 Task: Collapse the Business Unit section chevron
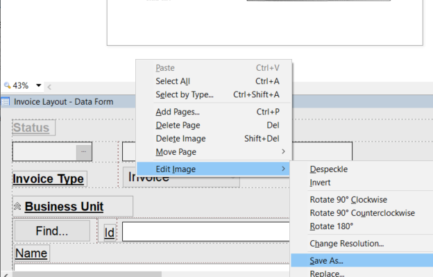[17, 206]
